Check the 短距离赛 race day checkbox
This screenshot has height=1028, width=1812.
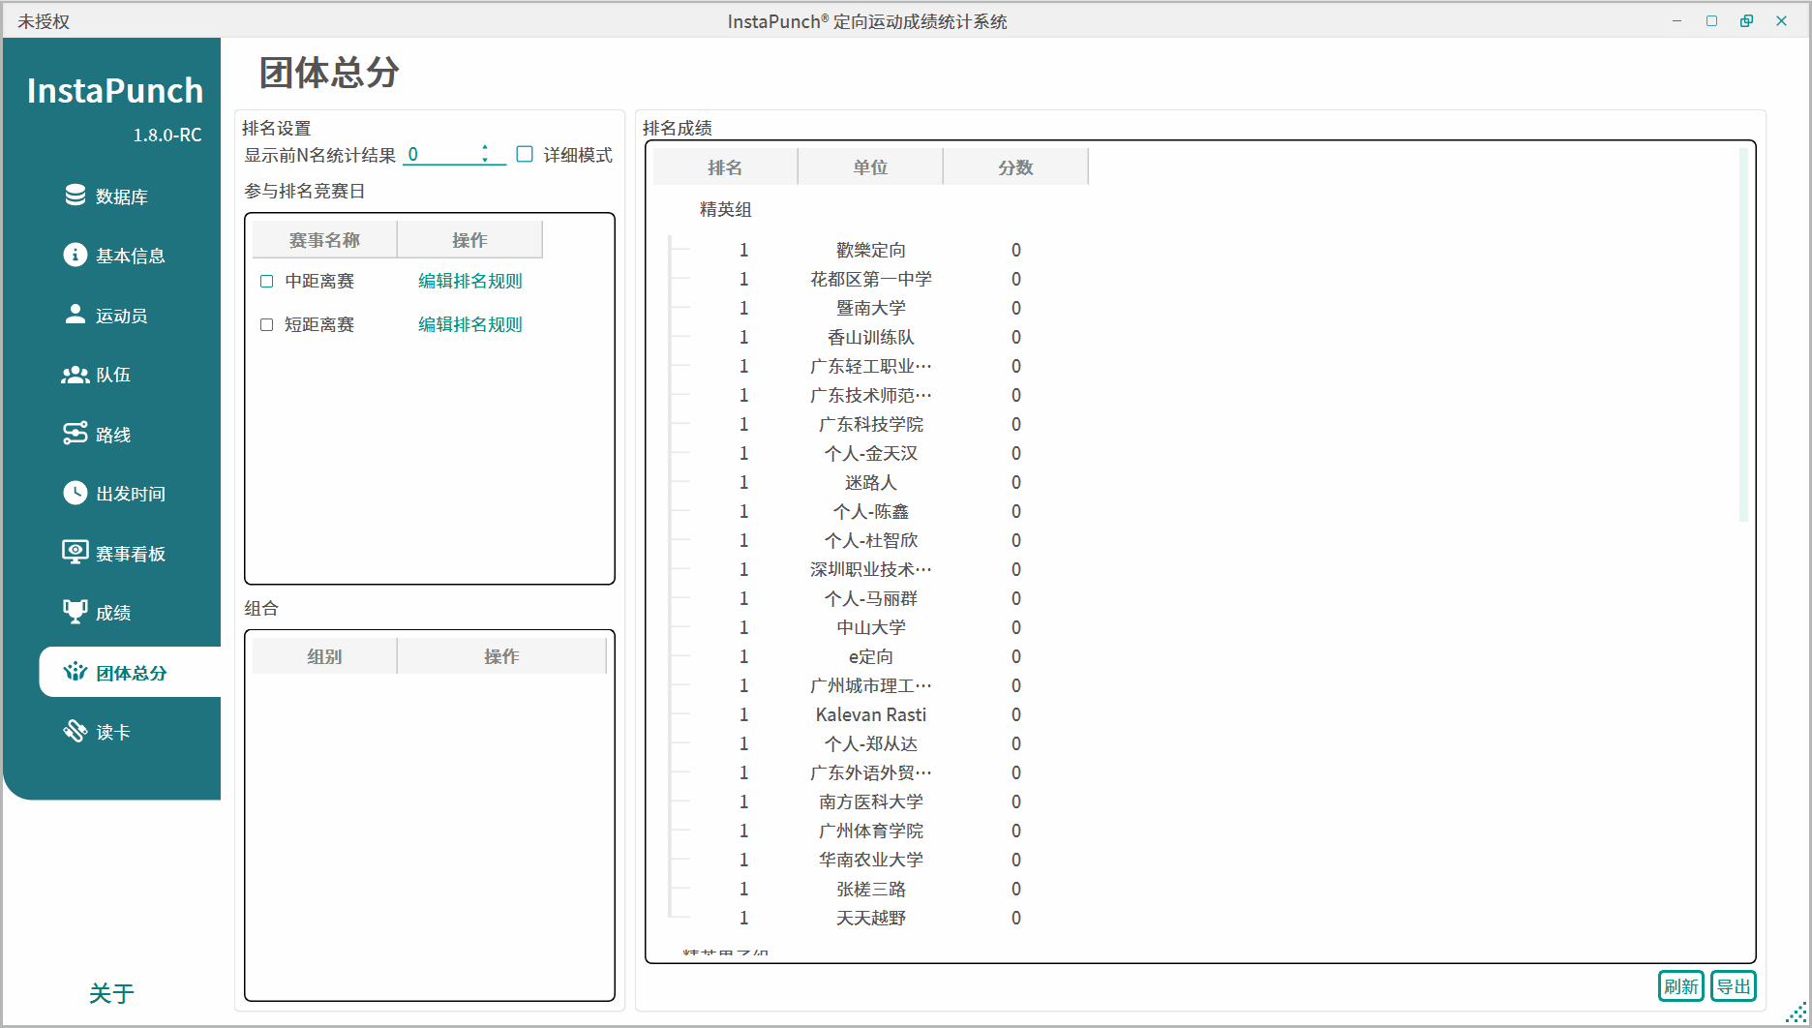point(267,325)
